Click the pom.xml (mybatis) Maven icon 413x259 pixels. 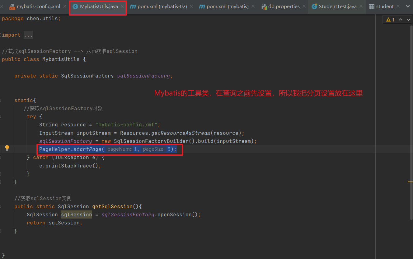[202, 7]
